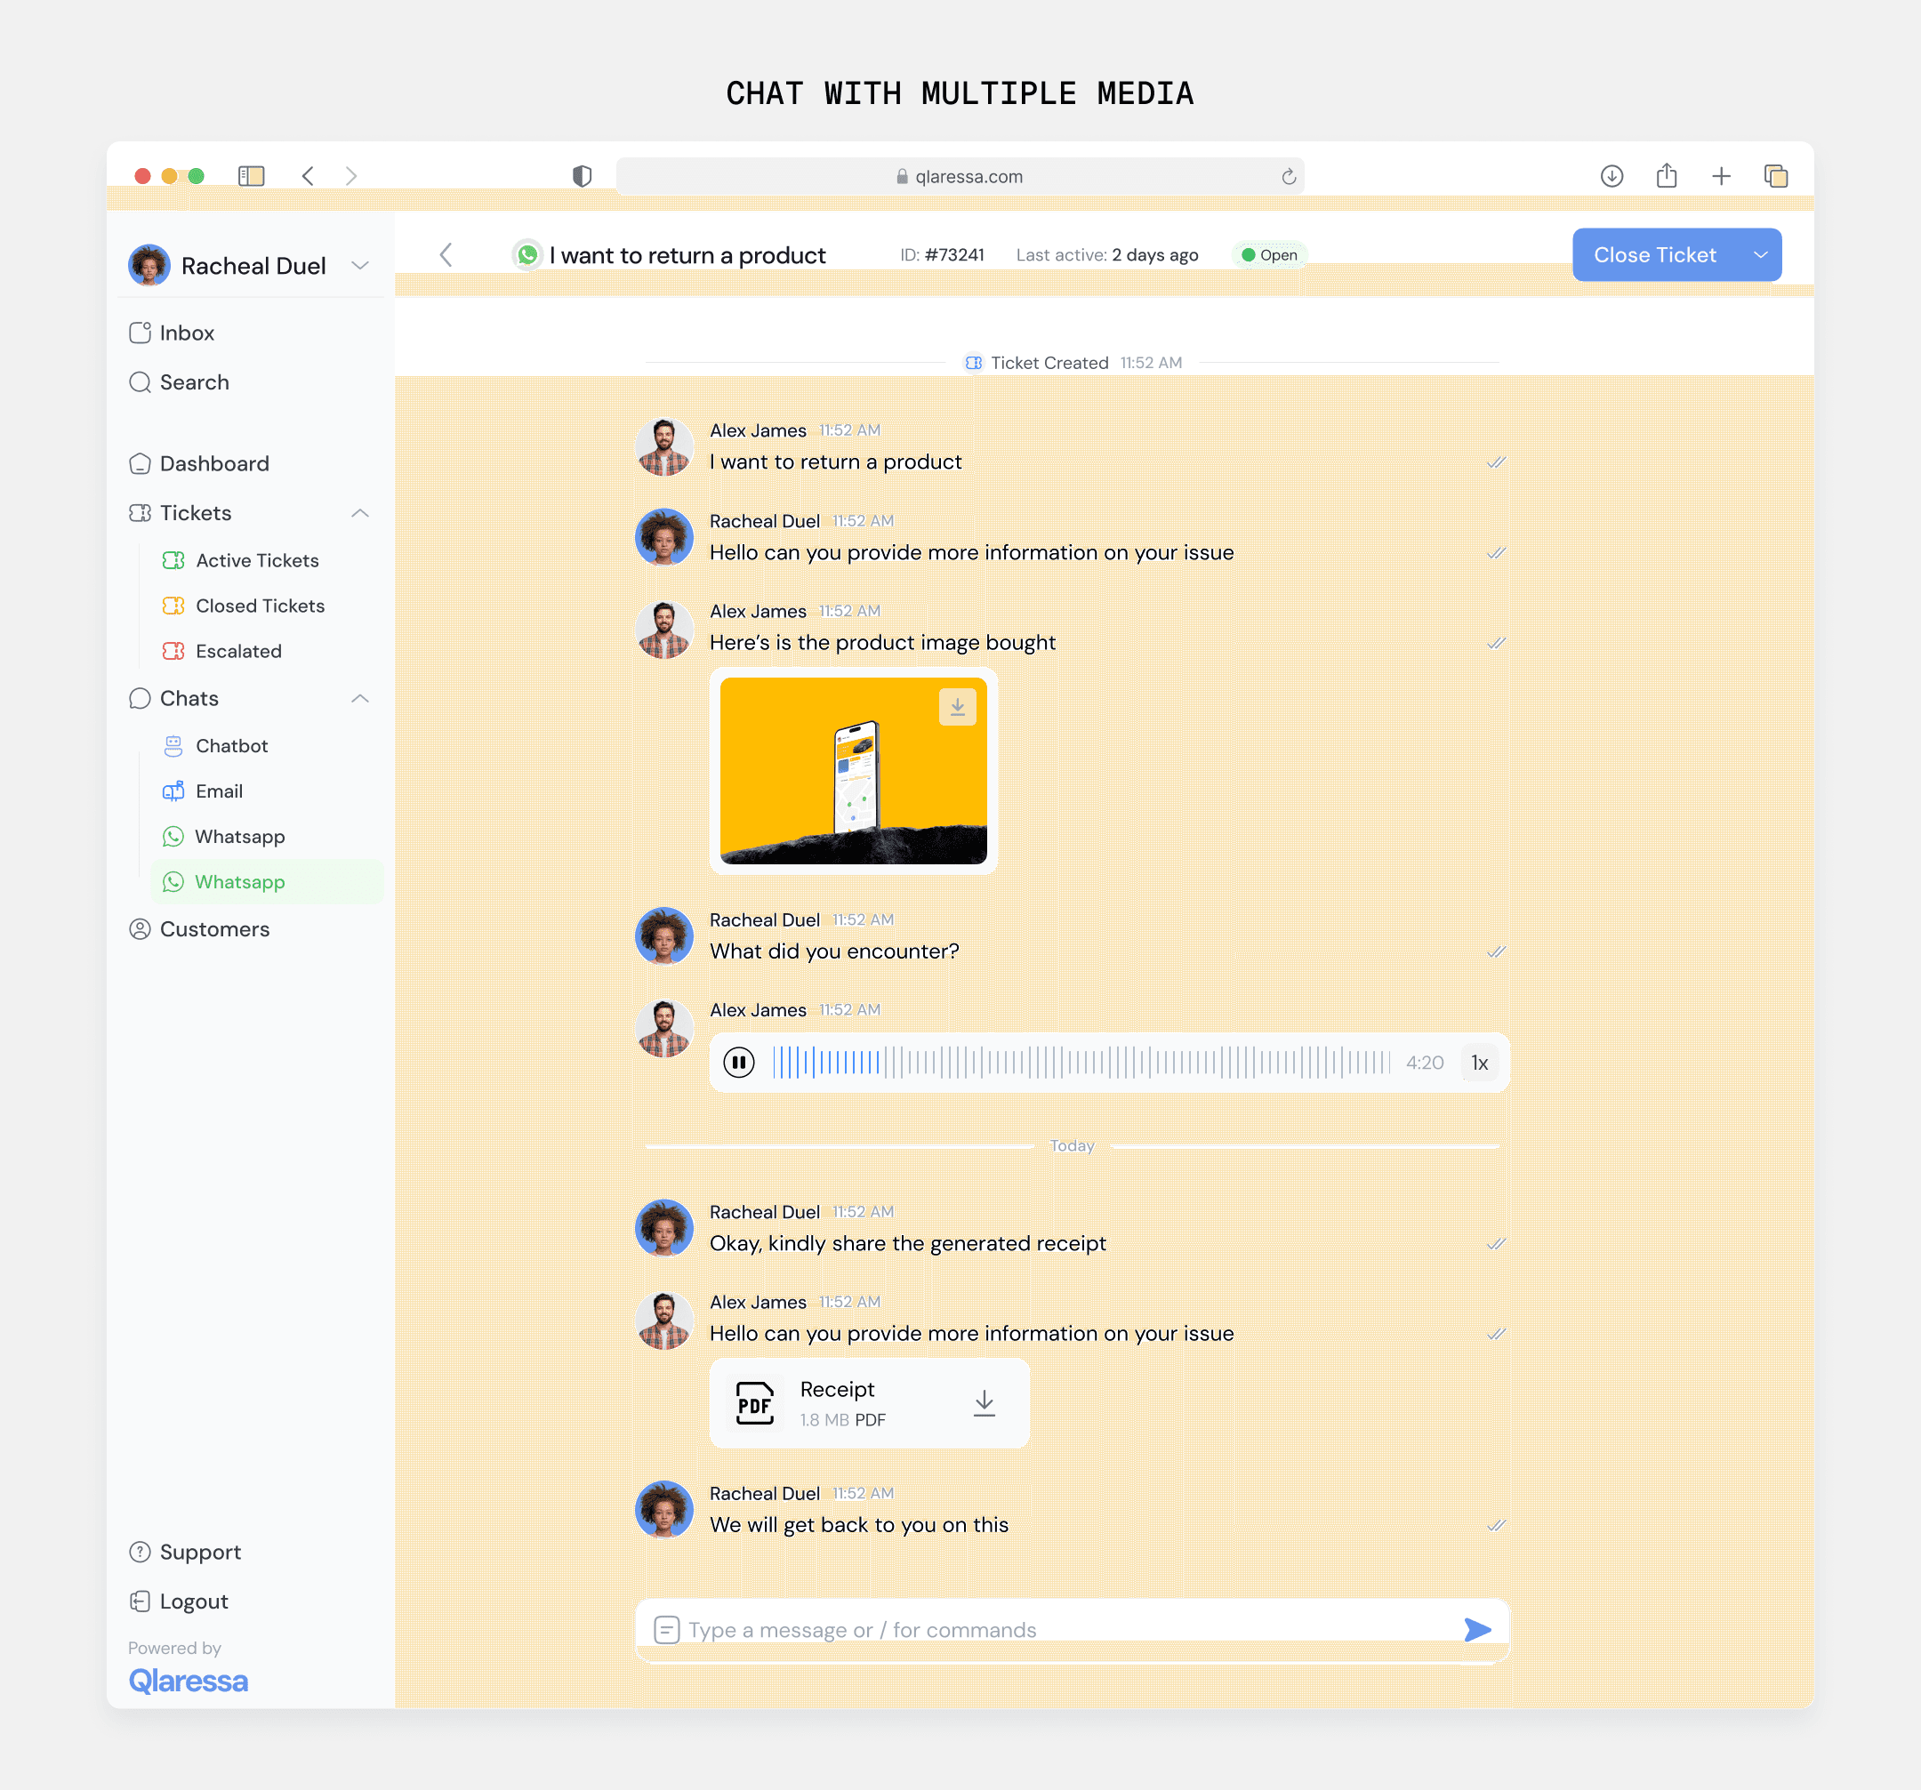Screen dimensions: 1921x1790
Task: Open browser downloads icon
Action: click(x=1611, y=176)
